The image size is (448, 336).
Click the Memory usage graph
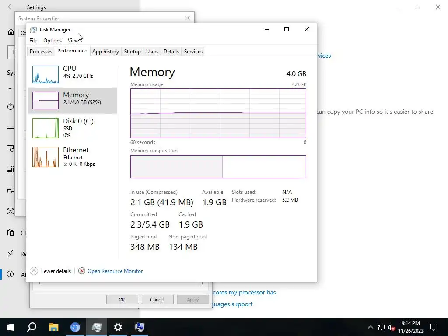click(x=218, y=113)
